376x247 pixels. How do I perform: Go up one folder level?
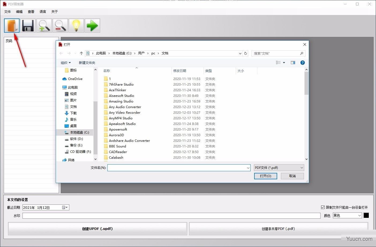coord(81,53)
